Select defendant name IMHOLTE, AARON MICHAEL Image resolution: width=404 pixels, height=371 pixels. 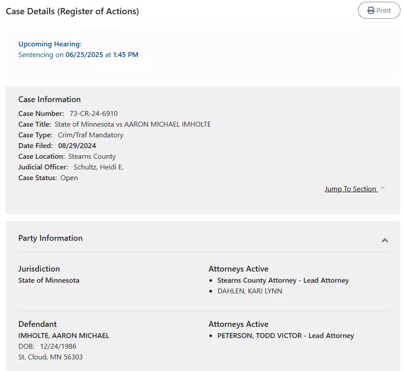[x=64, y=335]
